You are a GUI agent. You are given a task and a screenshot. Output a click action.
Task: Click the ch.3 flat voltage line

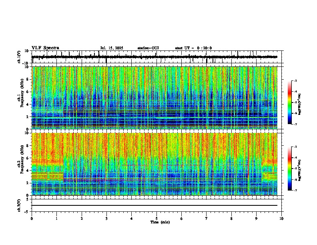pos(154,205)
